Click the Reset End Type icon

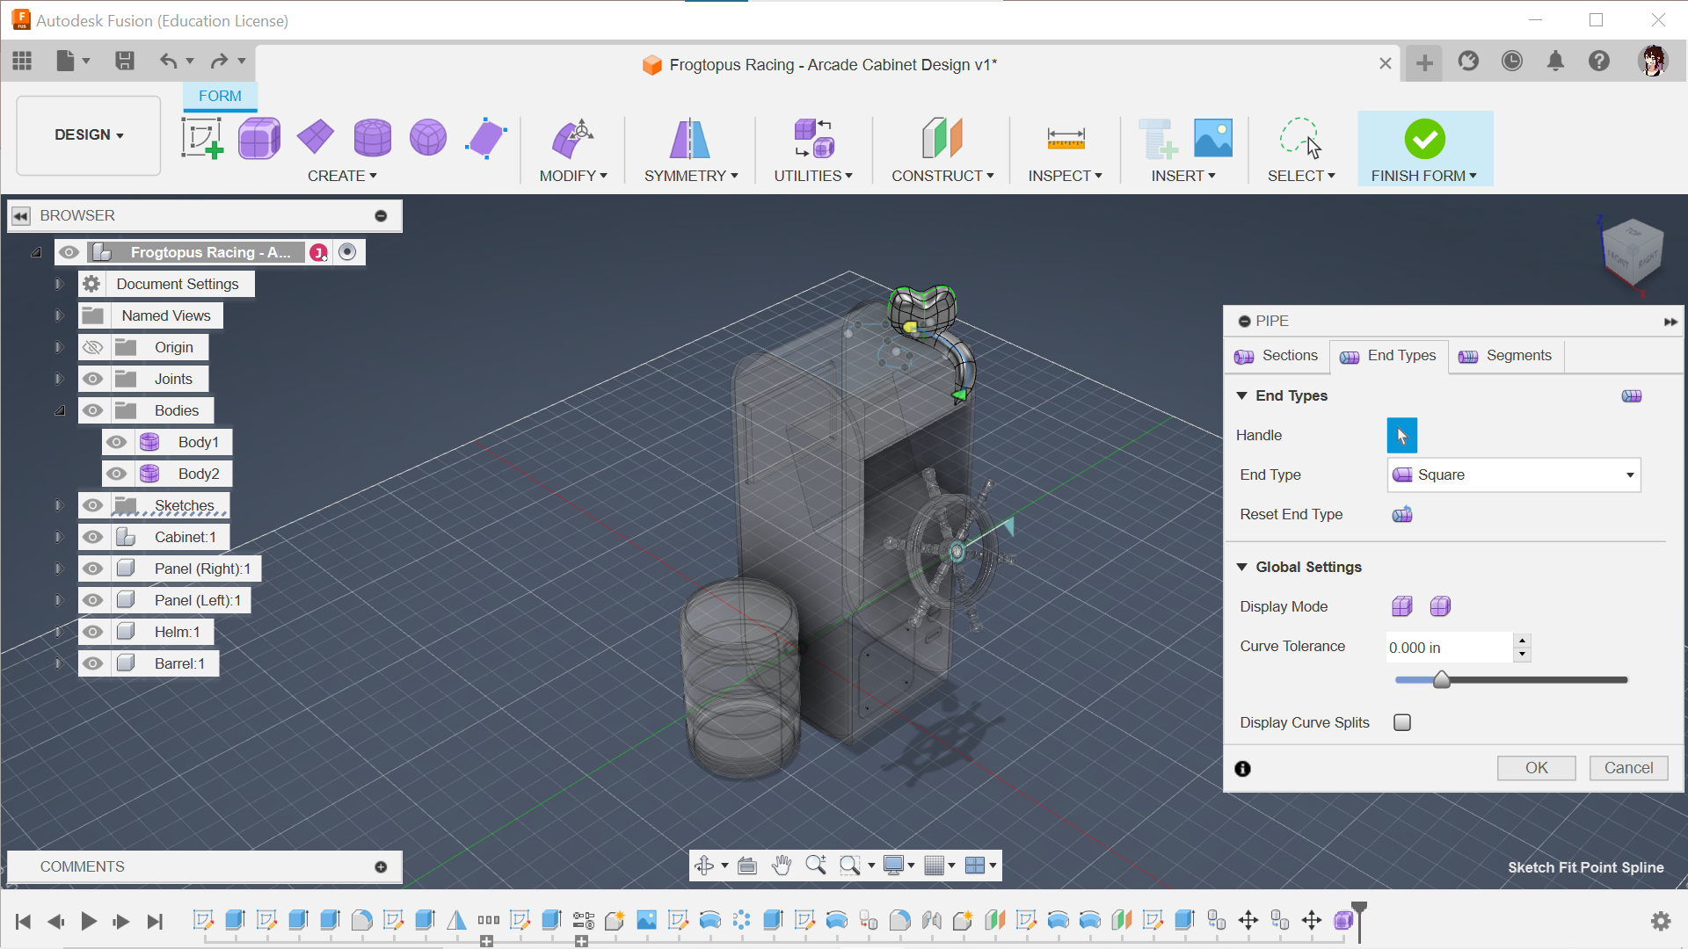1402,514
